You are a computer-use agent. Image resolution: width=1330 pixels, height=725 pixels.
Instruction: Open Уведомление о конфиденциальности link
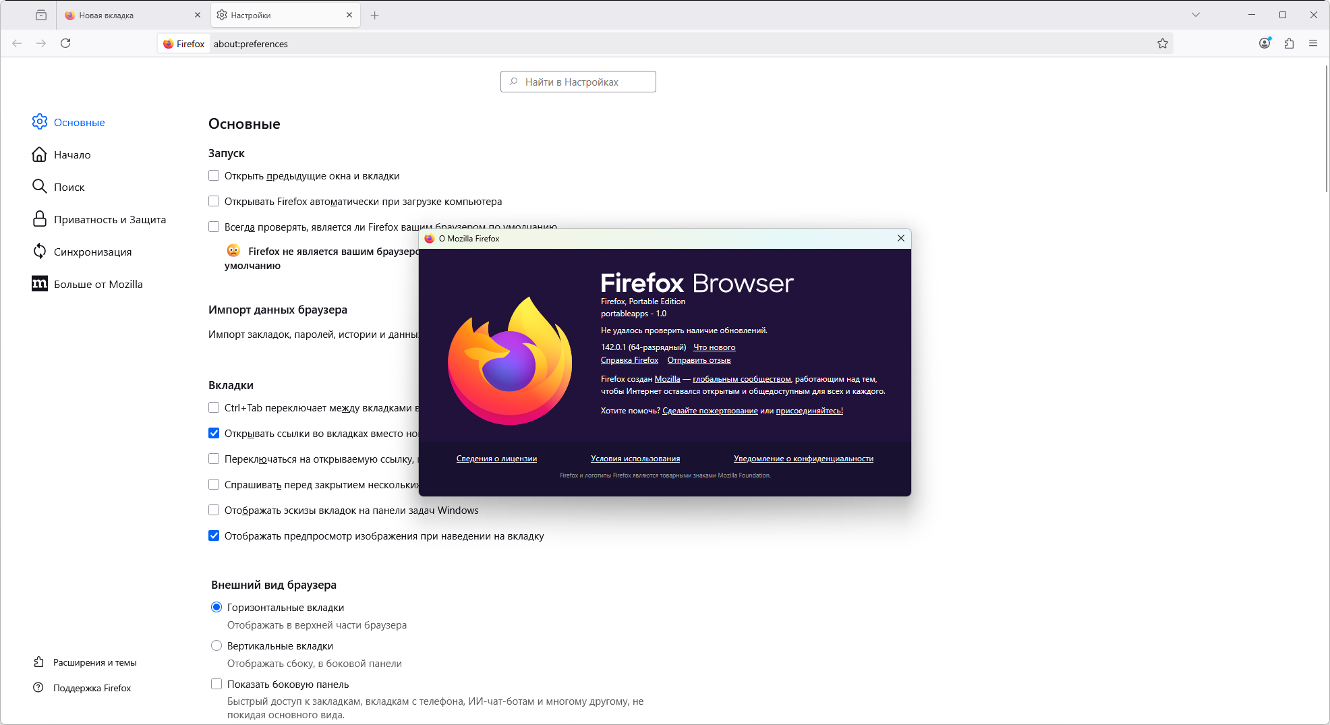click(x=803, y=459)
